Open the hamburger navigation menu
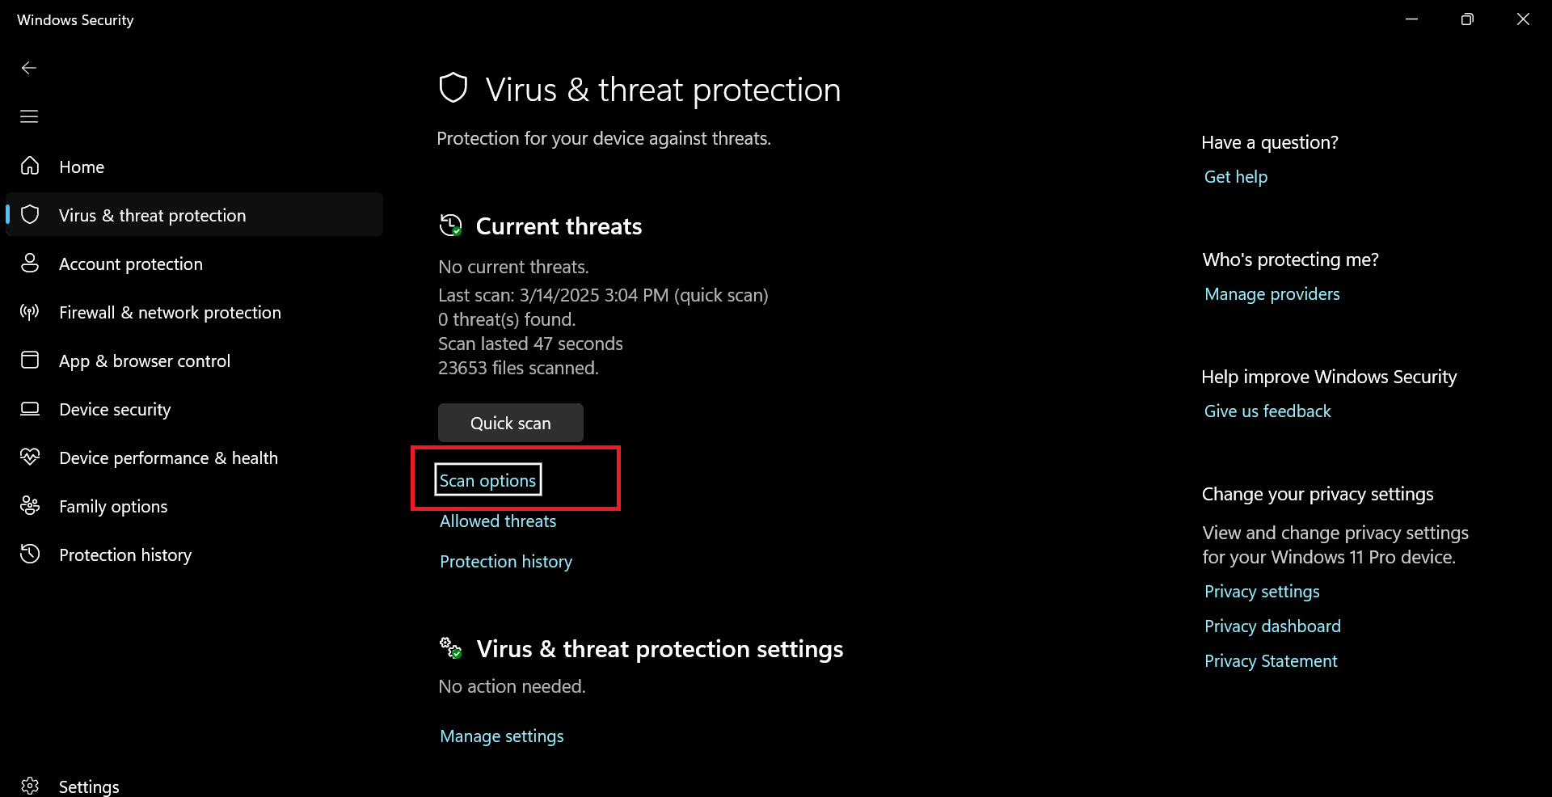Screen dimensions: 1552x797 click(29, 116)
